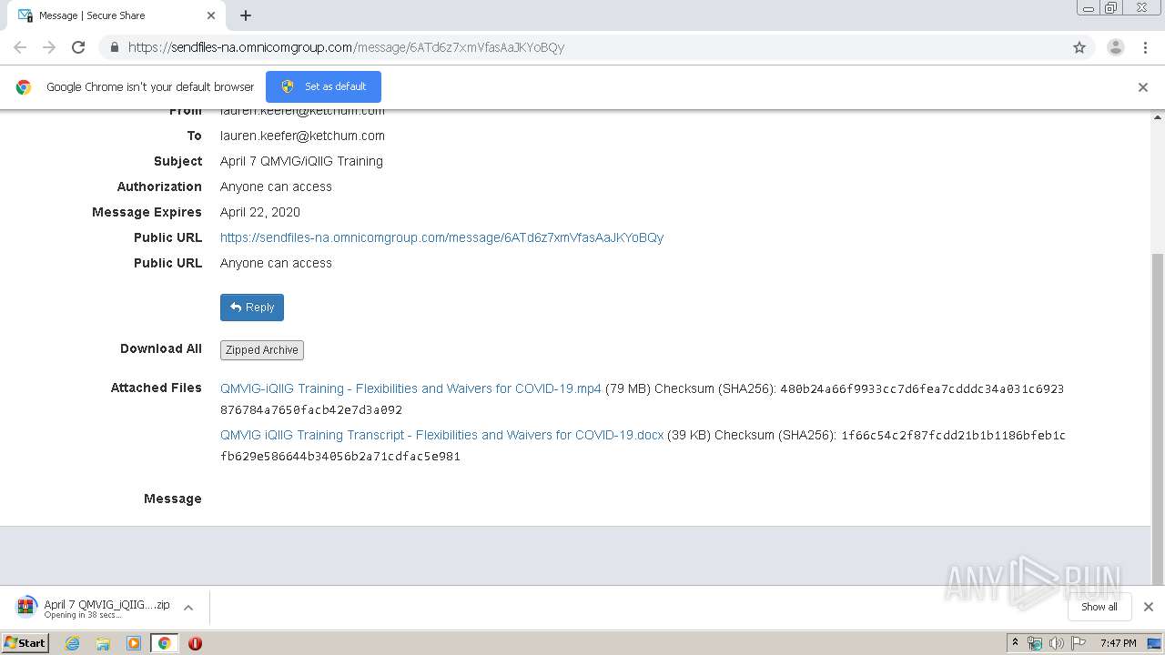Open Windows Explorer folder on taskbar
Viewport: 1165px width, 655px height.
click(103, 643)
